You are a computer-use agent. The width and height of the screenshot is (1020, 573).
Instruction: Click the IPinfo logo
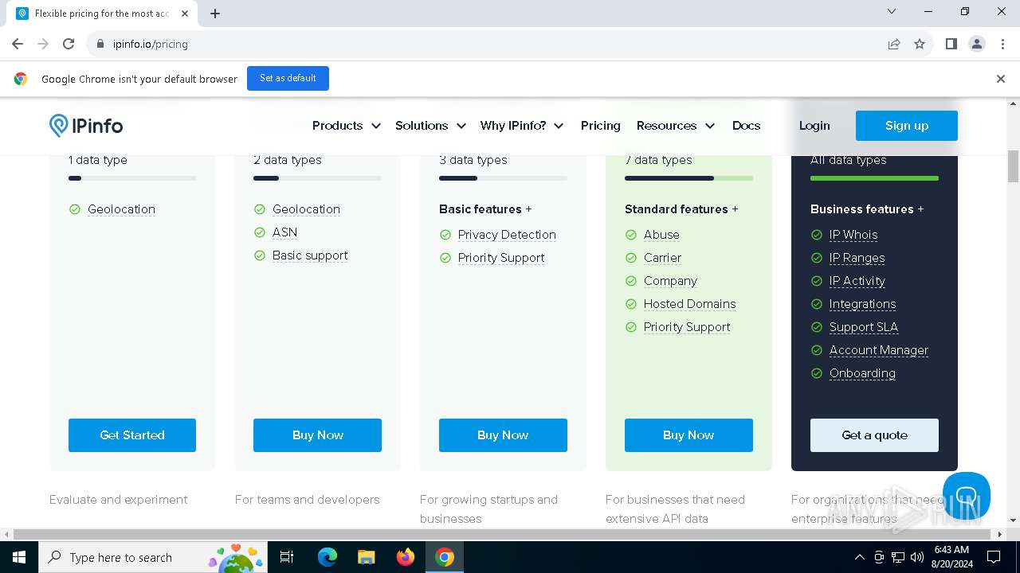coord(86,126)
